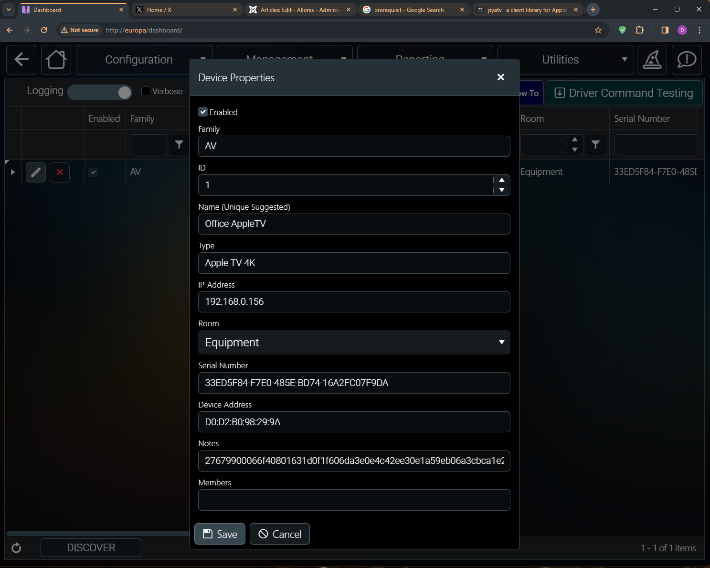The image size is (710, 568).
Task: Click the browser address bar URL
Action: (144, 30)
